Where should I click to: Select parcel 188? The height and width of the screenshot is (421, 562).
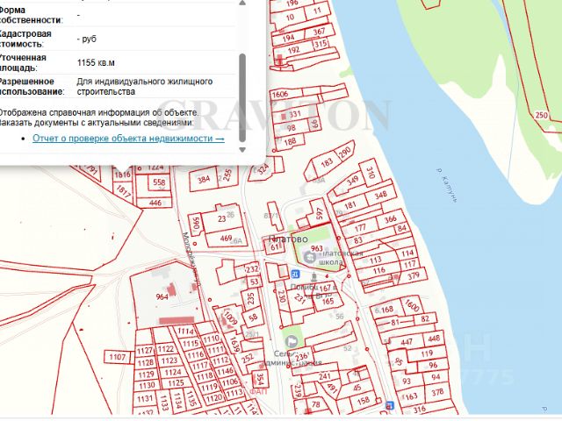290,141
